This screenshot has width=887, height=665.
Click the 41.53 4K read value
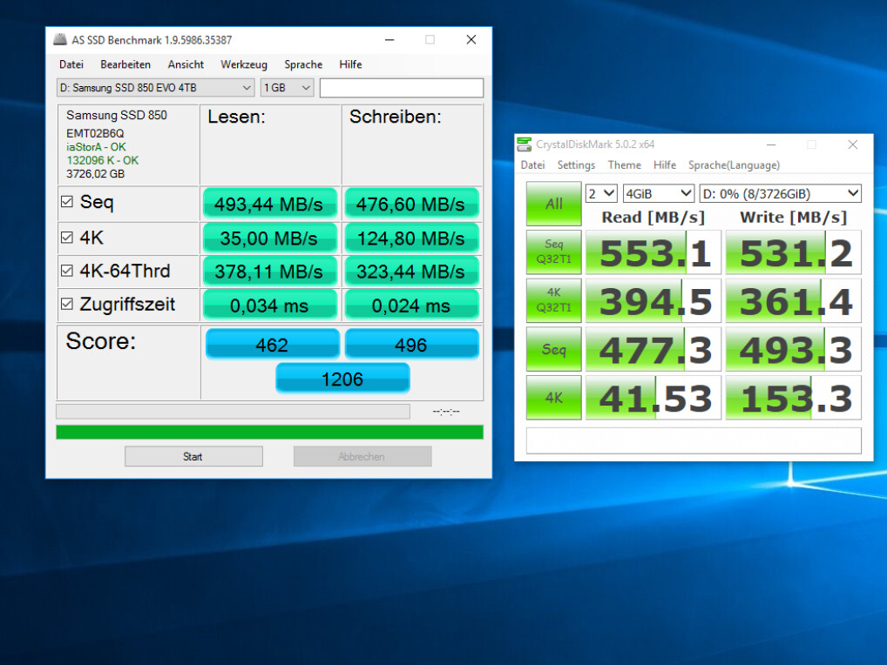pos(653,398)
